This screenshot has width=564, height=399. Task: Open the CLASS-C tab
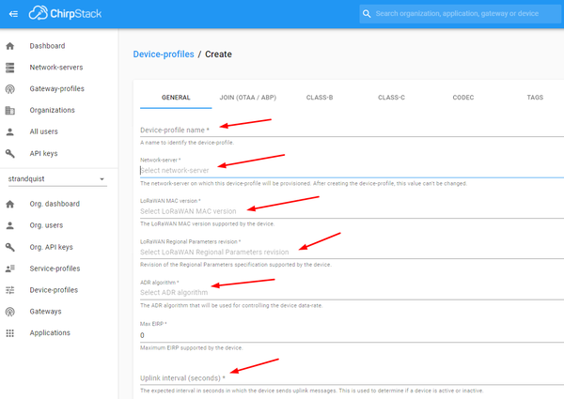coord(391,98)
